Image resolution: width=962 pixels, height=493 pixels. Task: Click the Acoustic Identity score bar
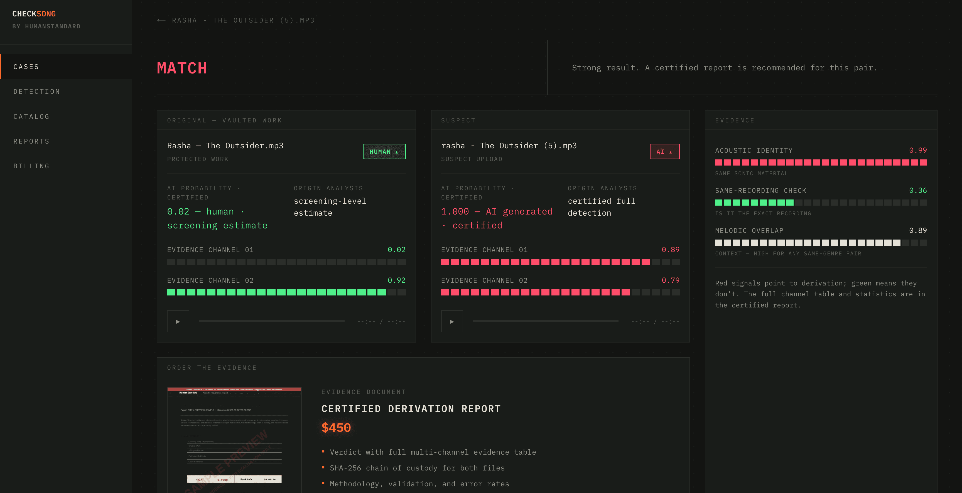[x=821, y=162]
